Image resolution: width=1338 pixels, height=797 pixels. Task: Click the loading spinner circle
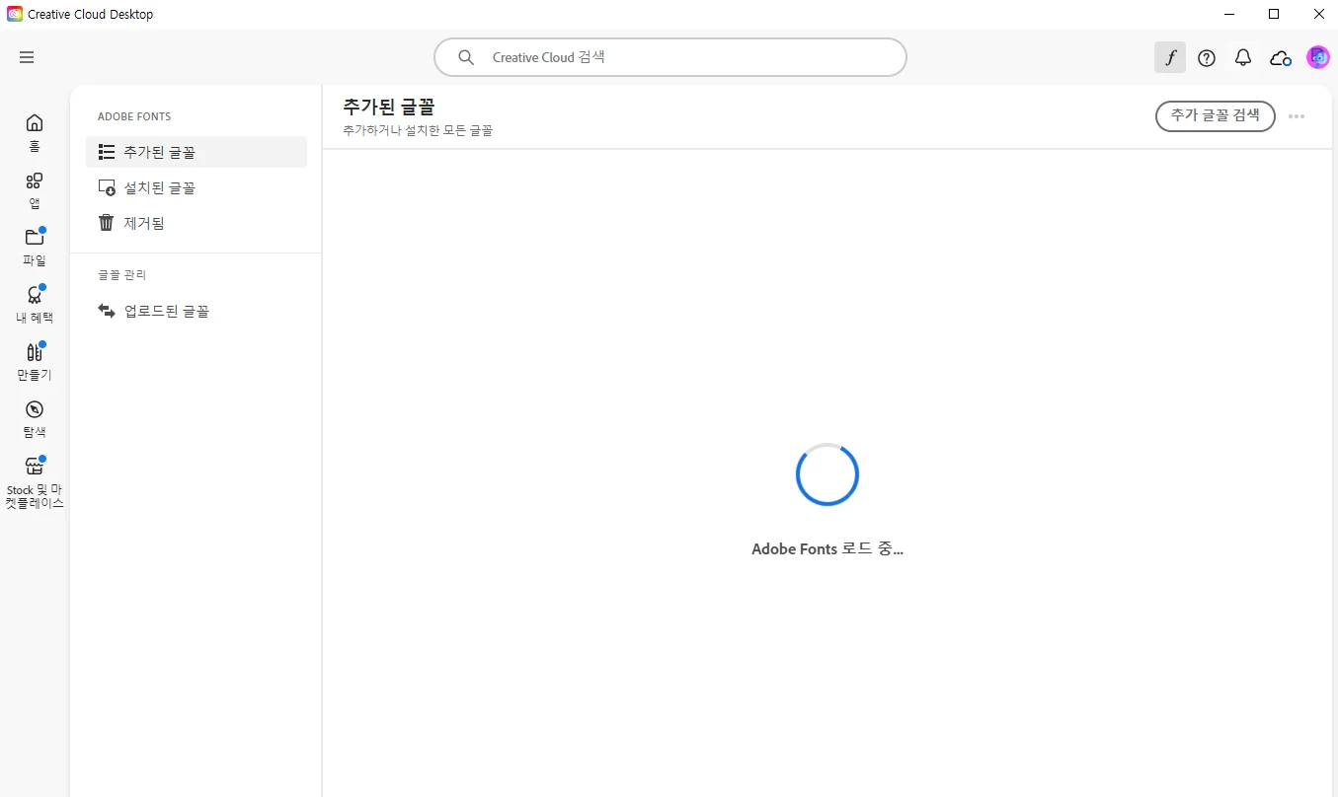(827, 474)
